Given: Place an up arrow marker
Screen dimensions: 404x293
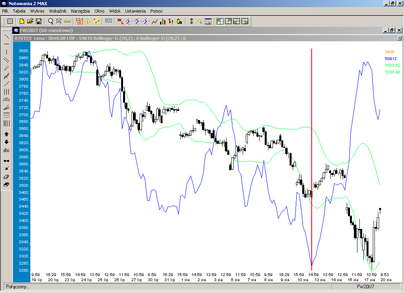Looking at the screenshot, I should click(x=6, y=134).
